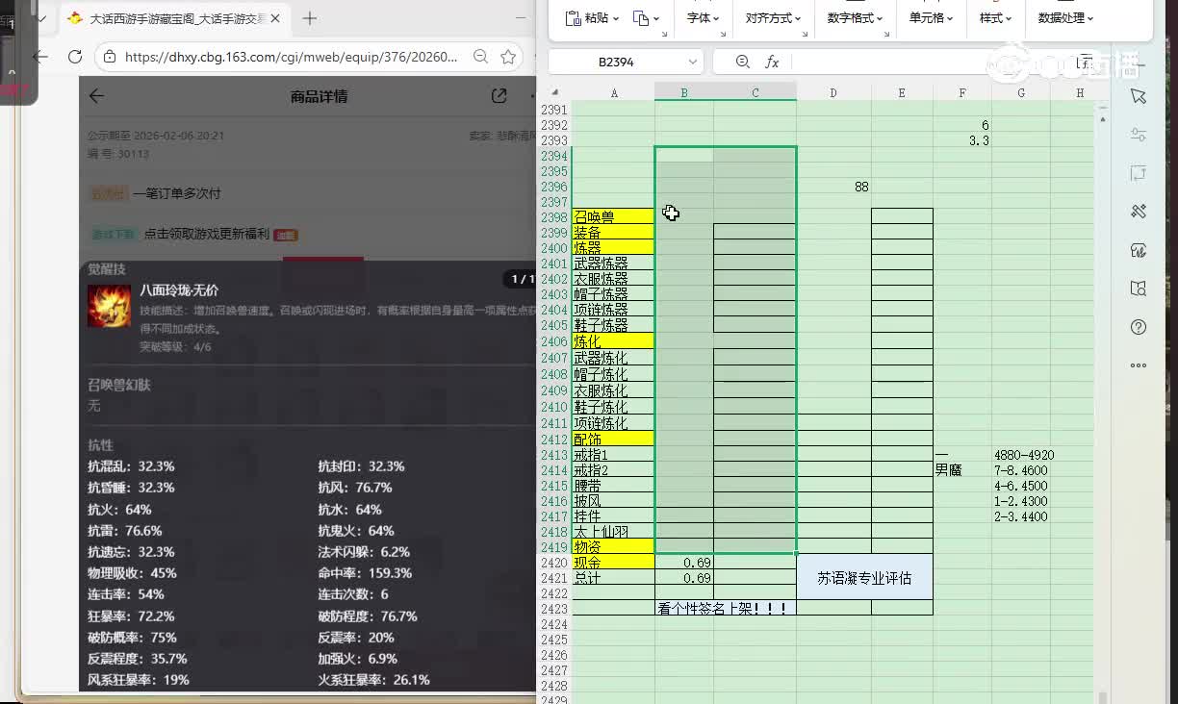This screenshot has height=704, width=1178.
Task: Click the browser URL address bar
Action: [289, 57]
